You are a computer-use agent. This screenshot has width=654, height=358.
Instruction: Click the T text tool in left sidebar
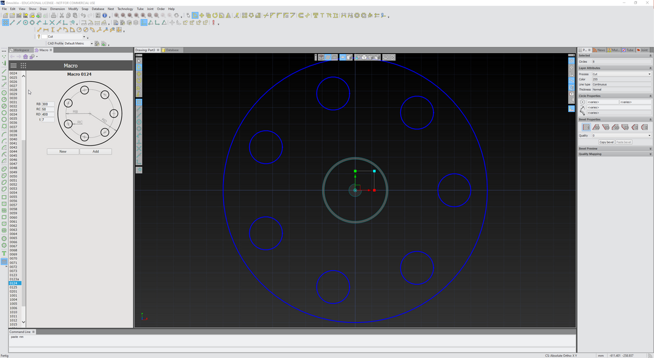pos(4,253)
